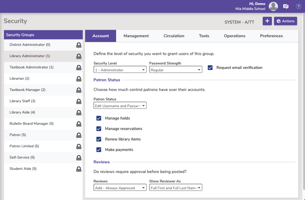305x200 pixels.
Task: Click the help question mark icon
Action: [298, 6]
